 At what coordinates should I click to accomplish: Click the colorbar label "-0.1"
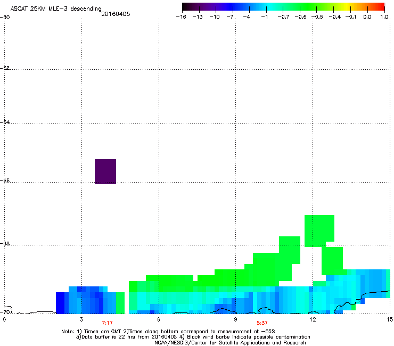(x=350, y=17)
